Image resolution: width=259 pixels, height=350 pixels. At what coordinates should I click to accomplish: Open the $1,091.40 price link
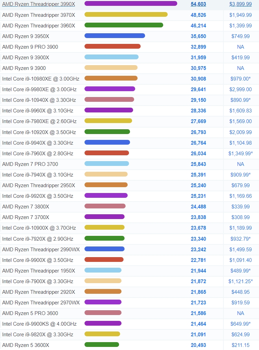241,260
